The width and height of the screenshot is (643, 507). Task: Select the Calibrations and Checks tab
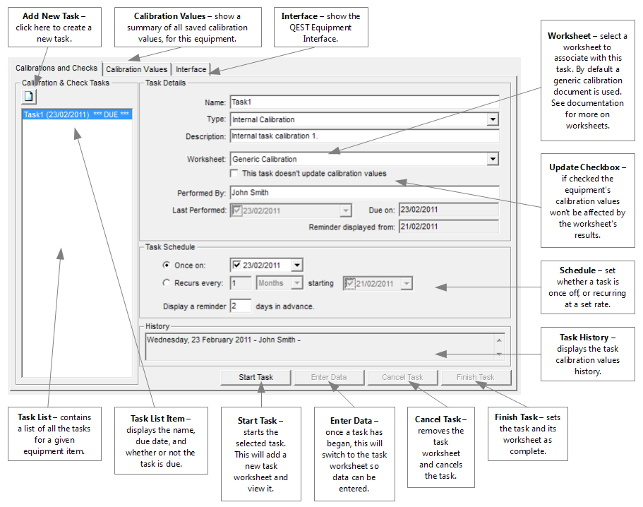point(56,68)
